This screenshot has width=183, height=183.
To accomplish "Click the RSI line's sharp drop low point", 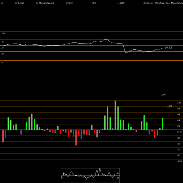I will (x=126, y=53).
